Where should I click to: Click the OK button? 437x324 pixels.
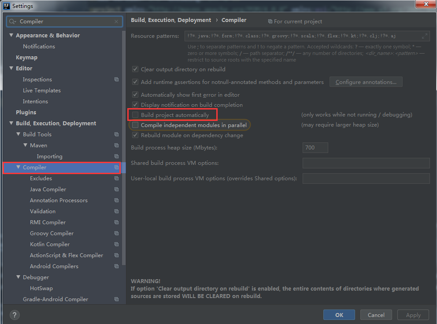[339, 315]
